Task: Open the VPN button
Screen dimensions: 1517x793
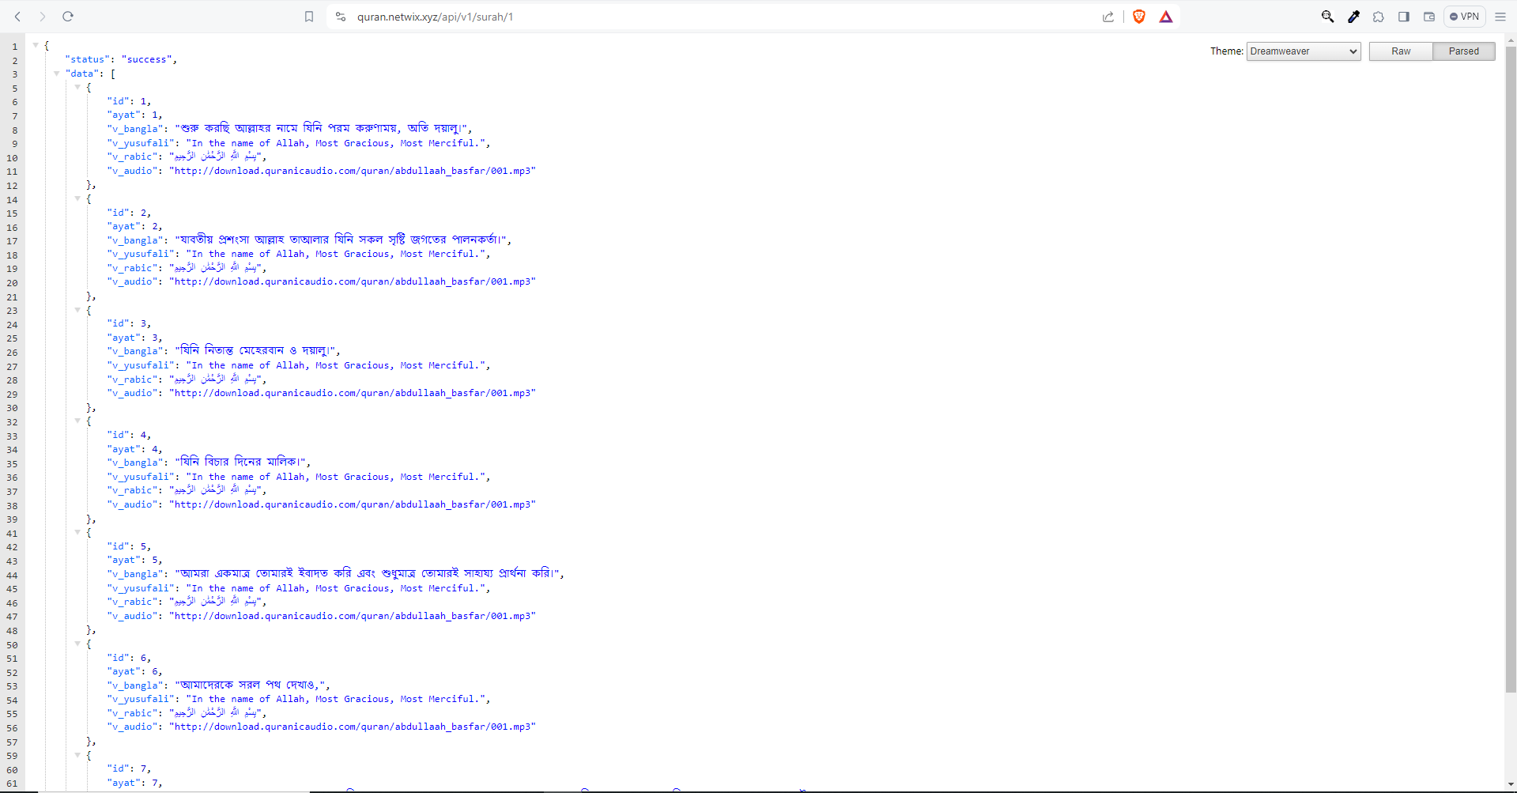Action: [x=1464, y=17]
